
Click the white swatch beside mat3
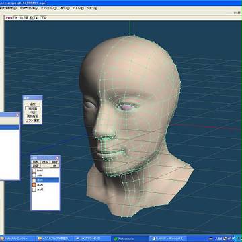click(x=34, y=190)
